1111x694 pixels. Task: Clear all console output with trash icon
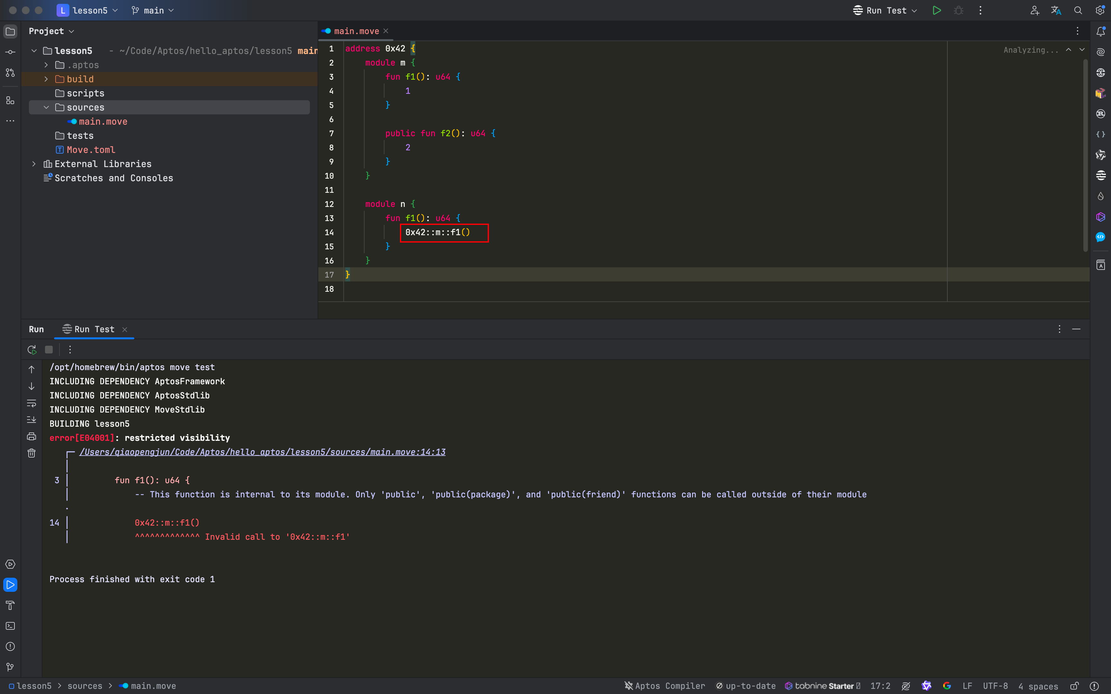click(x=31, y=453)
